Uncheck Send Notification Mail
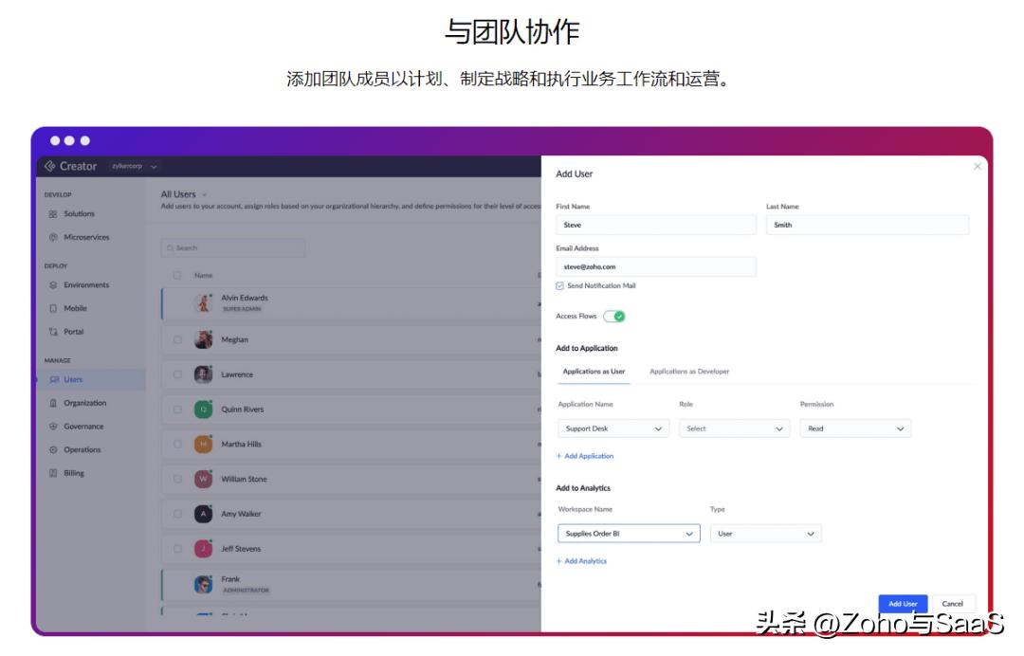 (x=560, y=285)
